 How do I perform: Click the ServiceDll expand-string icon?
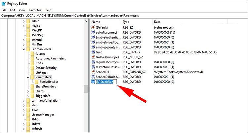pos(93,72)
